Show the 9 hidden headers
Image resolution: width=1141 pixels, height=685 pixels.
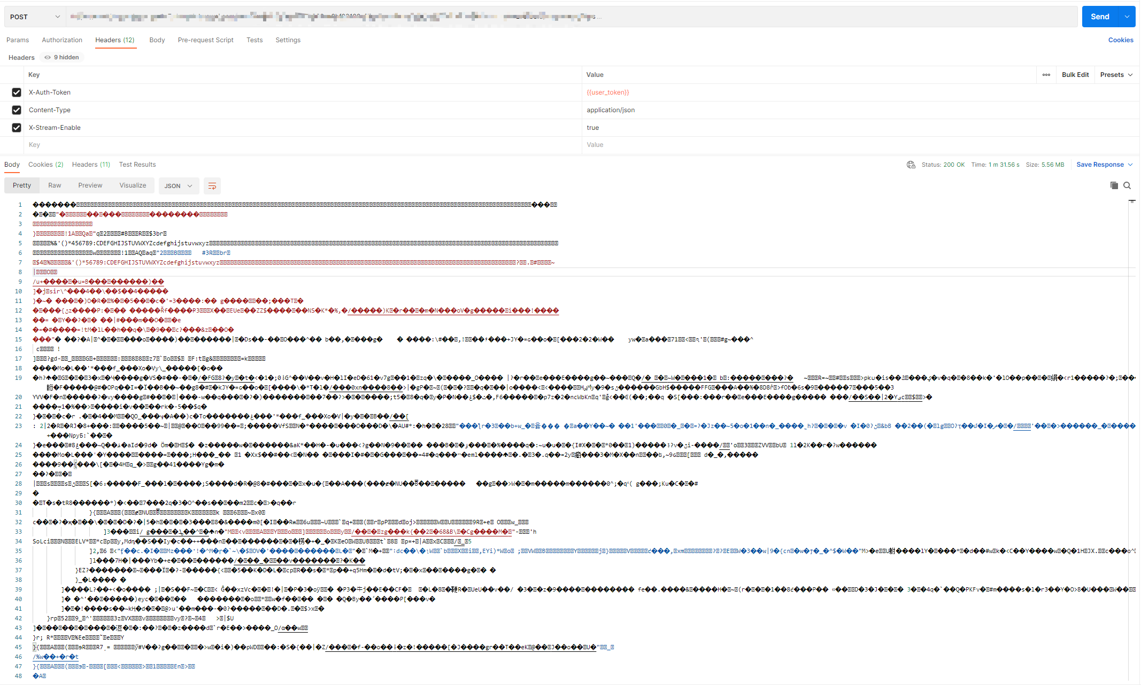click(63, 57)
